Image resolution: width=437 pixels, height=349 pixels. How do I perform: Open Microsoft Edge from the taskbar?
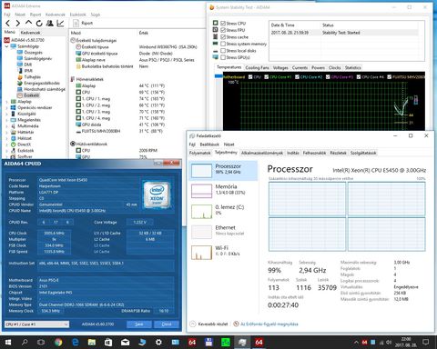point(76,343)
